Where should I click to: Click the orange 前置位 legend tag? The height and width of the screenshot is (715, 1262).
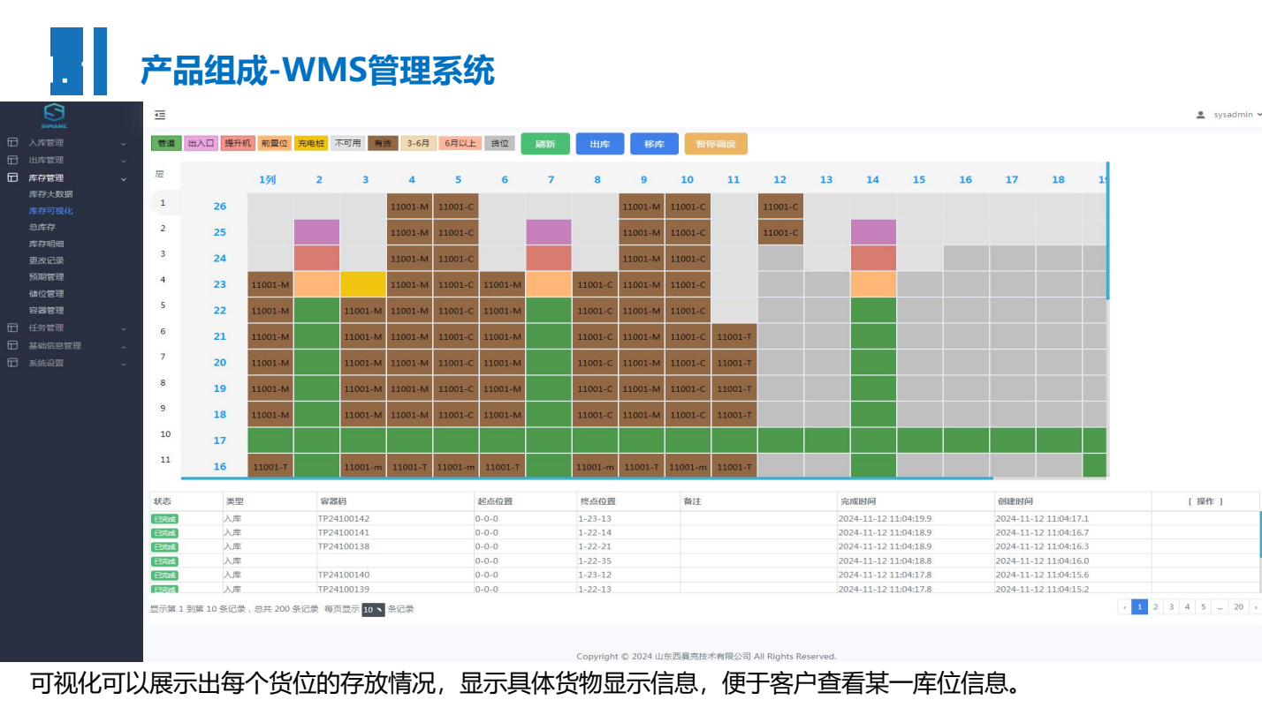(274, 143)
